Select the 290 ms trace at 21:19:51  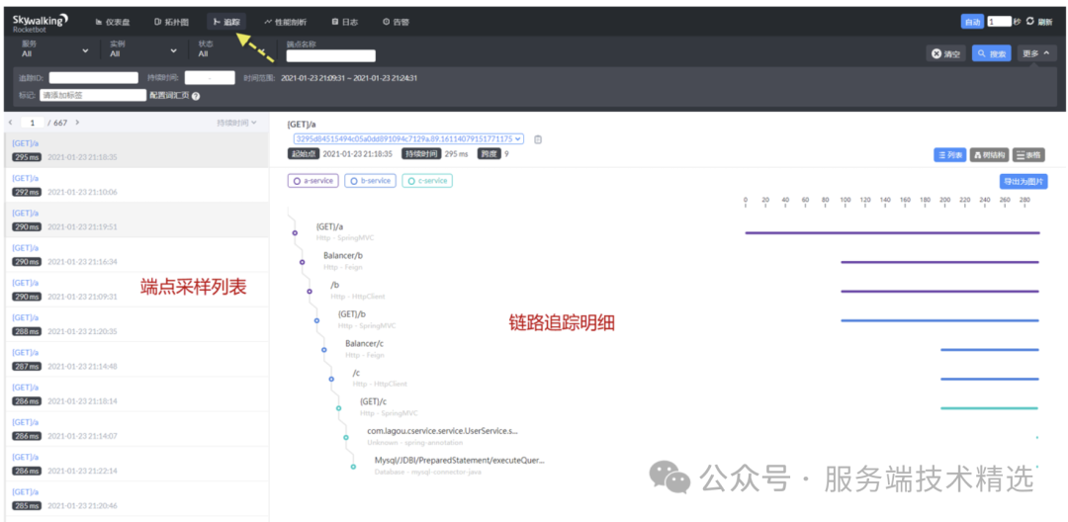[x=136, y=219]
